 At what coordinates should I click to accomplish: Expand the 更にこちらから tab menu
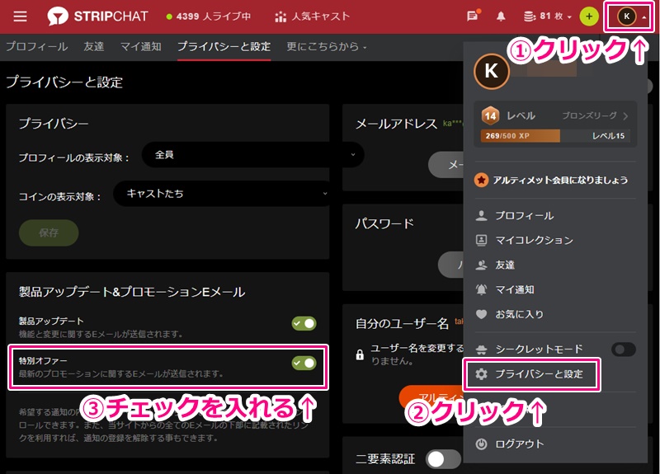pos(327,47)
